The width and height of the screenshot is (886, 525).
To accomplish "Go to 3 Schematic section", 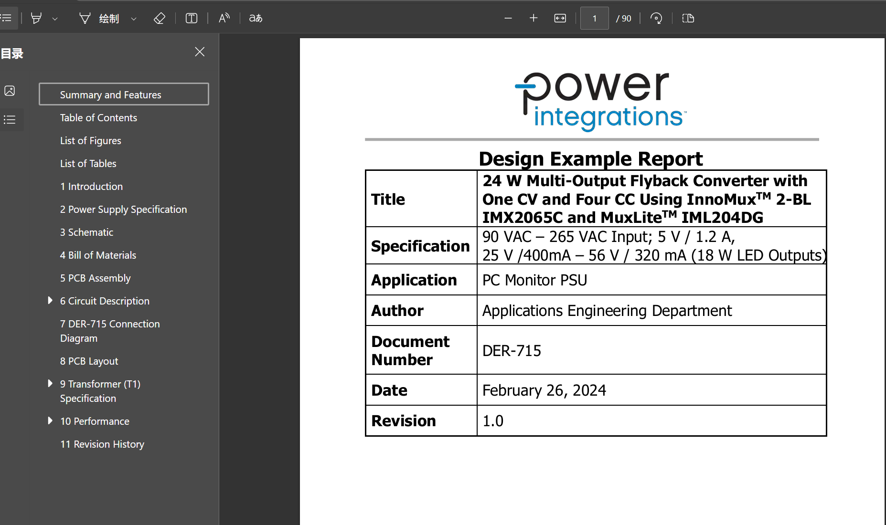I will pos(86,232).
